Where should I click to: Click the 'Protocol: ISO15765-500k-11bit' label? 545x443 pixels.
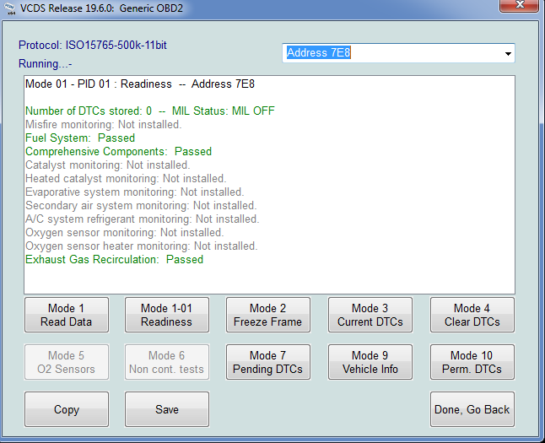93,46
